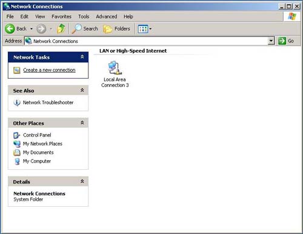Screen dimensions: 303x234
Task: Open the Tools menu
Action: [84, 16]
